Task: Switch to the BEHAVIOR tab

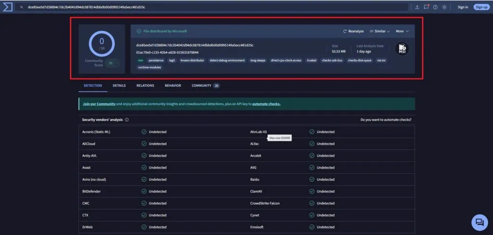Action: click(x=173, y=86)
